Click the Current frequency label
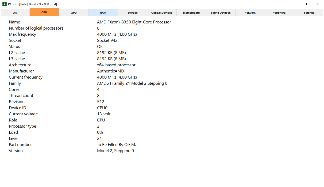Image resolution: width=324 pixels, height=187 pixels. [x=26, y=77]
